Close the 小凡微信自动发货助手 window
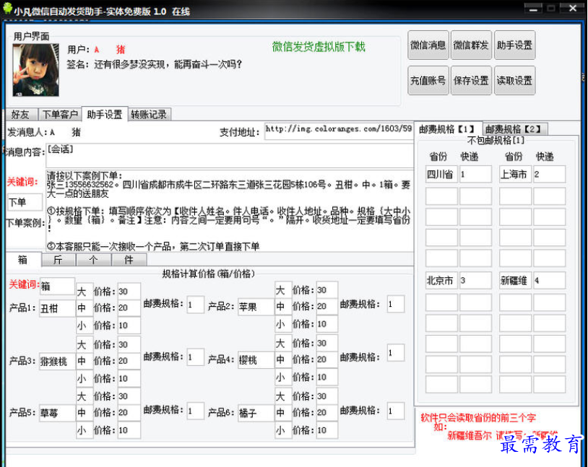Image resolution: width=588 pixels, height=467 pixels. (x=573, y=8)
